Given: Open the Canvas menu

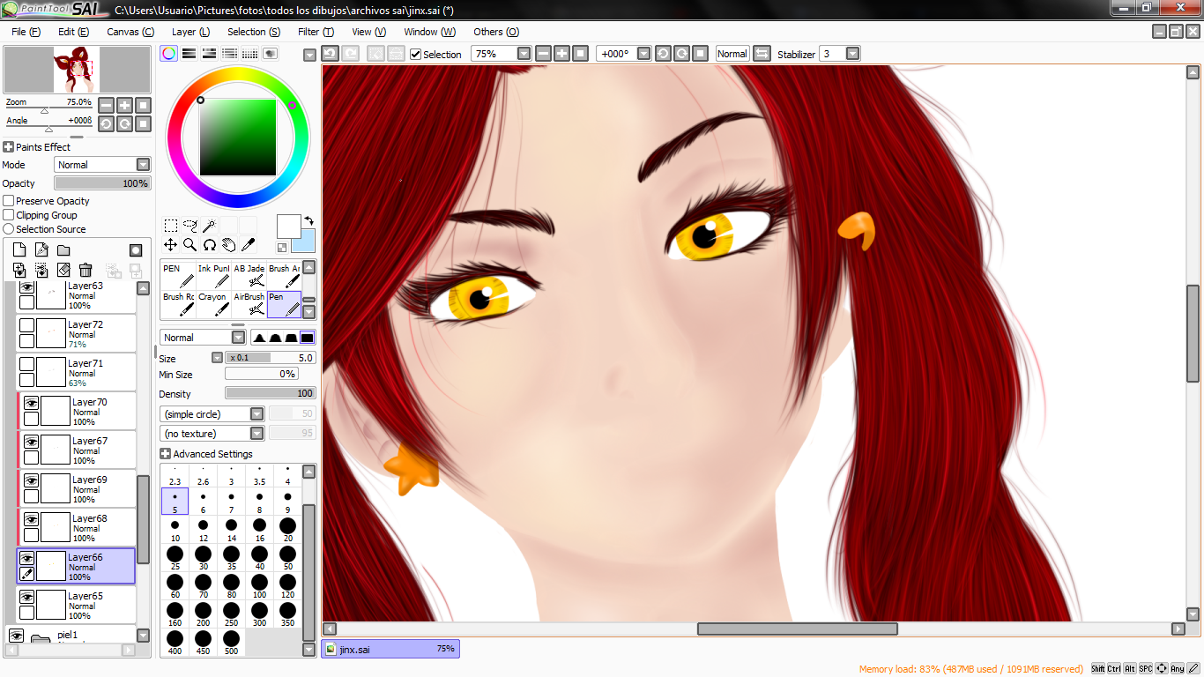Looking at the screenshot, I should 130,32.
